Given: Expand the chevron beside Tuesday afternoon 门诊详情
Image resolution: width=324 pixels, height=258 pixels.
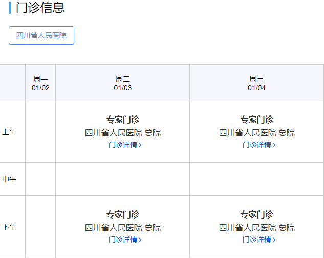Looking at the screenshot, I should pos(140,240).
